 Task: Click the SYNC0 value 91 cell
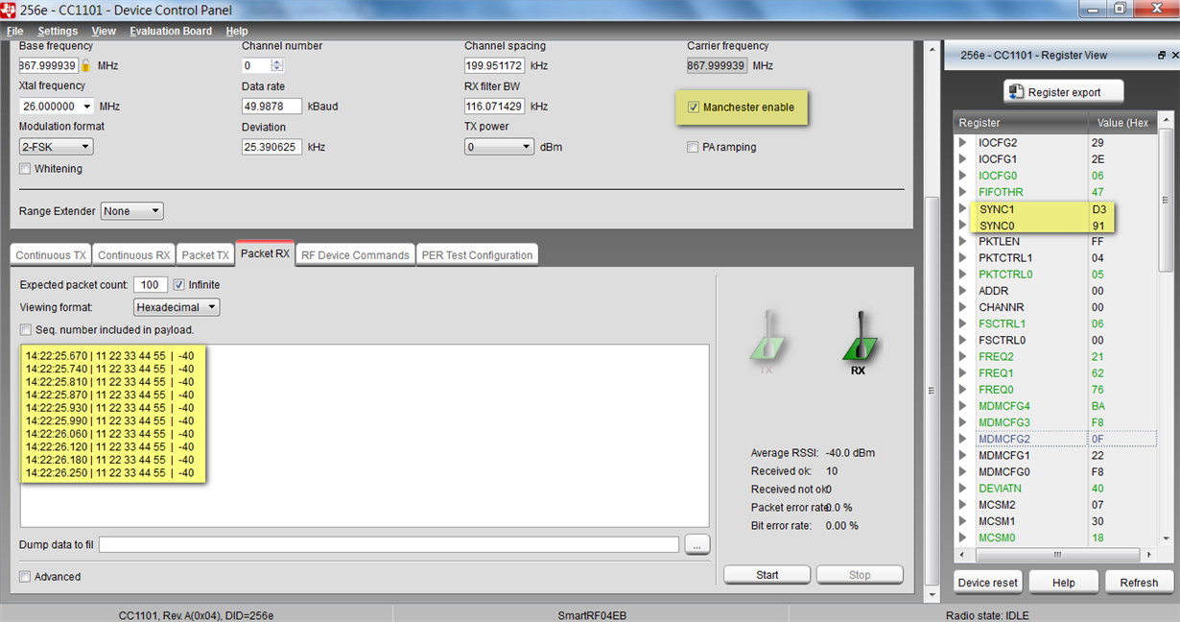pyautogui.click(x=1098, y=226)
